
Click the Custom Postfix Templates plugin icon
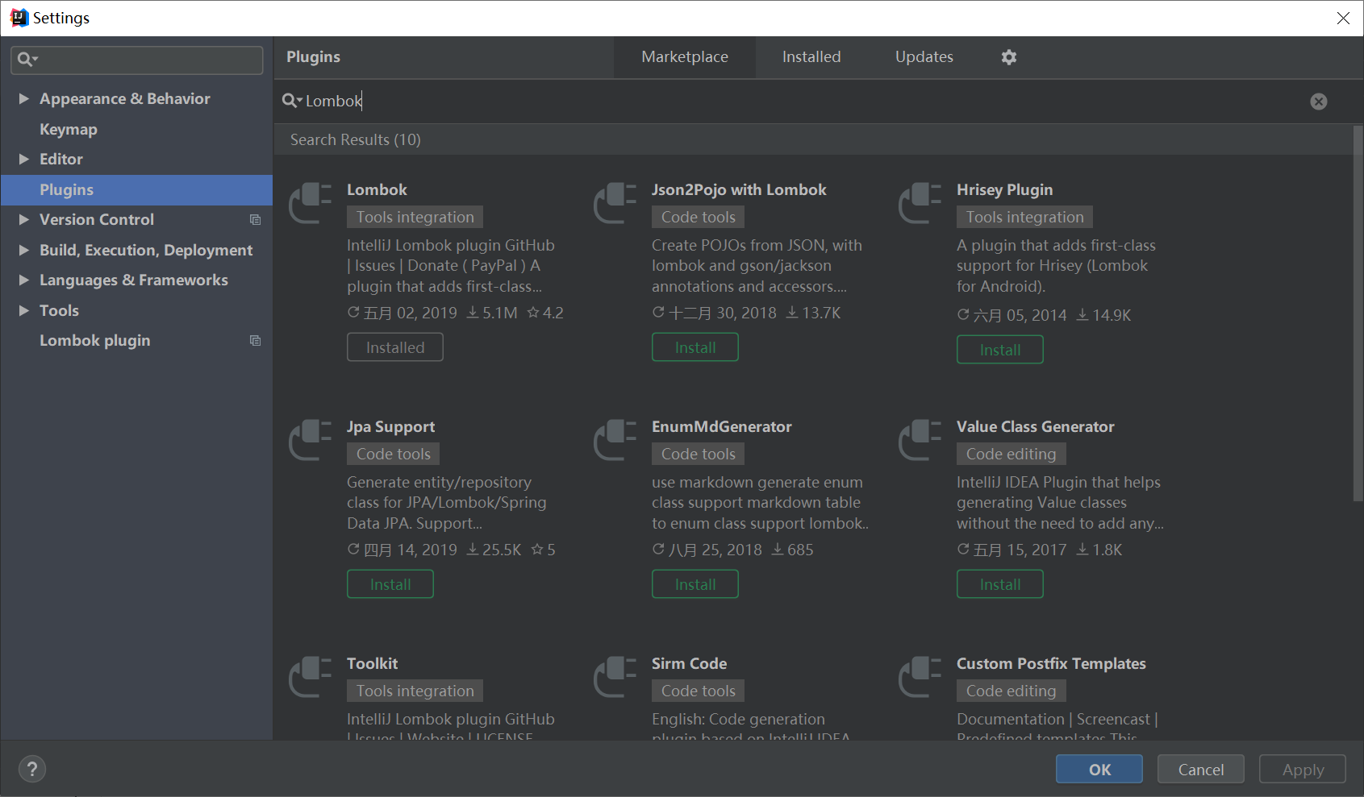[x=920, y=677]
